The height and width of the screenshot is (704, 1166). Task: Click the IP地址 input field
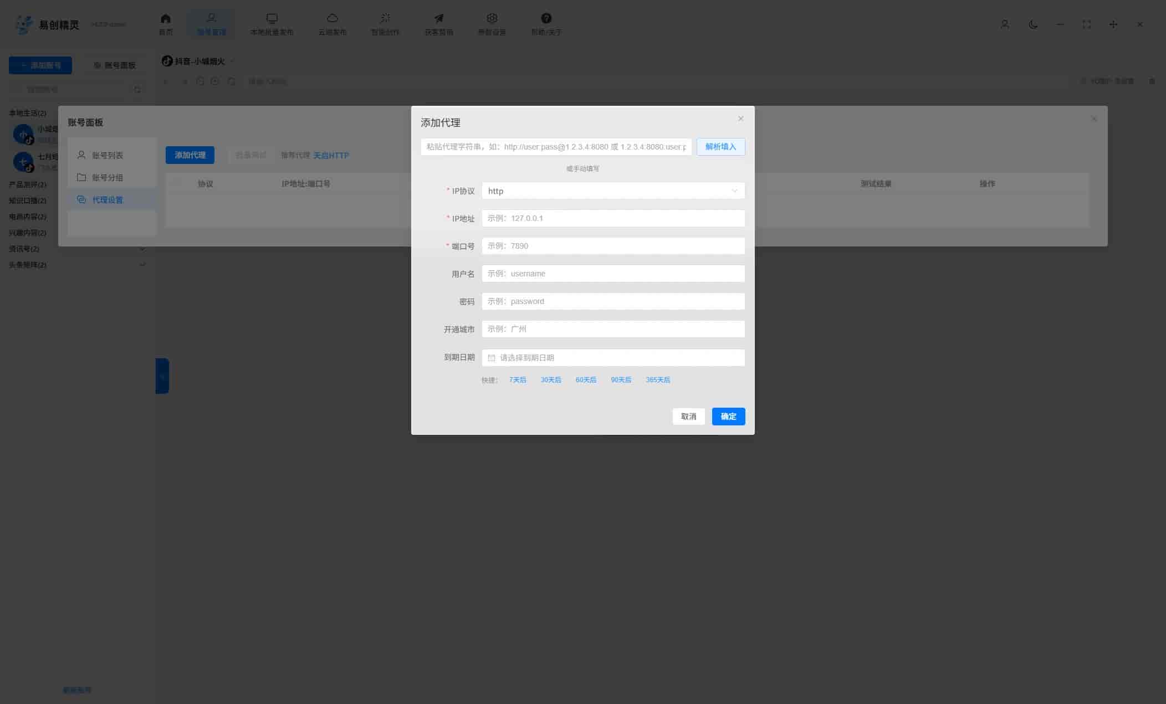(x=613, y=218)
